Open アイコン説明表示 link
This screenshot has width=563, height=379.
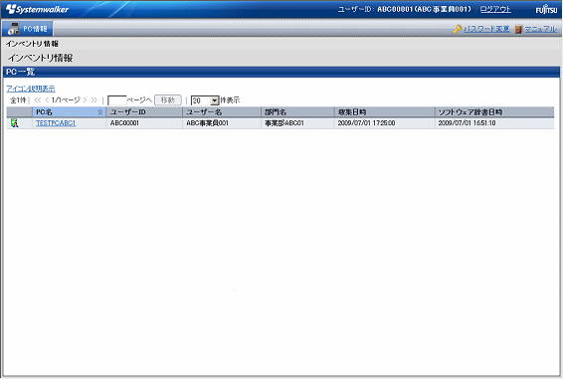pos(31,89)
